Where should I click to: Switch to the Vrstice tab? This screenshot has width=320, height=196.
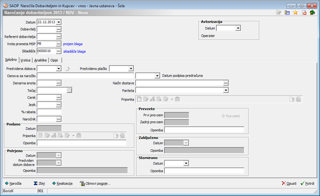click(x=25, y=60)
